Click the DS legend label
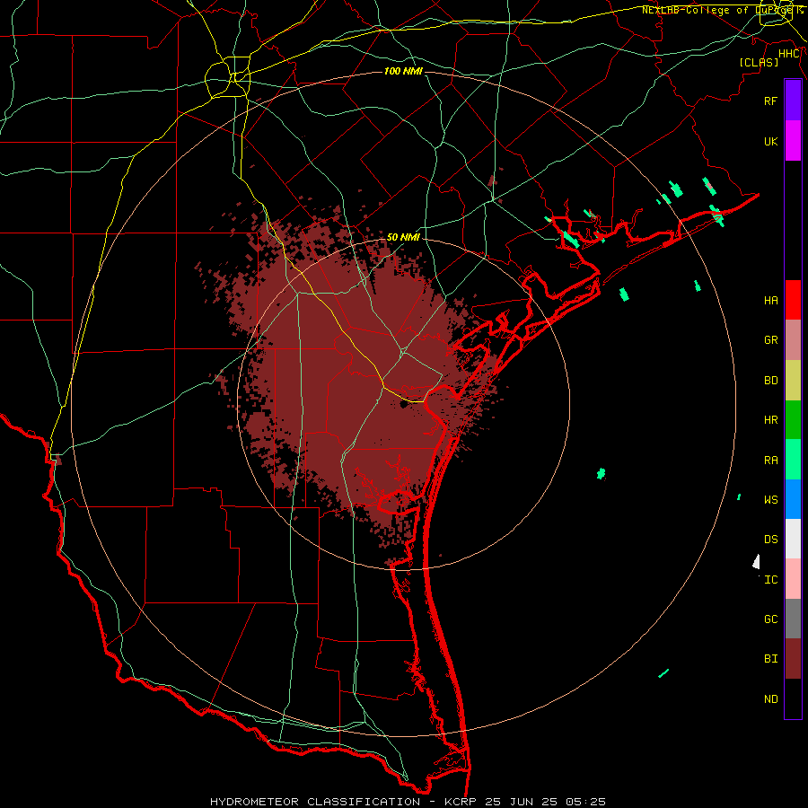This screenshot has height=808, width=808. tap(771, 539)
